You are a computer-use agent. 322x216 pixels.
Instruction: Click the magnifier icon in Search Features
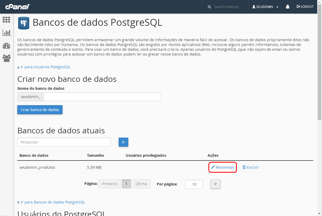209,7
